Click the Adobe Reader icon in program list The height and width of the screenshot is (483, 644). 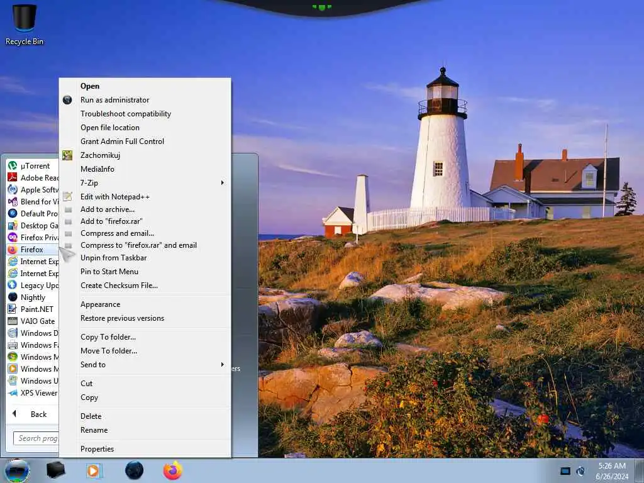click(x=13, y=178)
